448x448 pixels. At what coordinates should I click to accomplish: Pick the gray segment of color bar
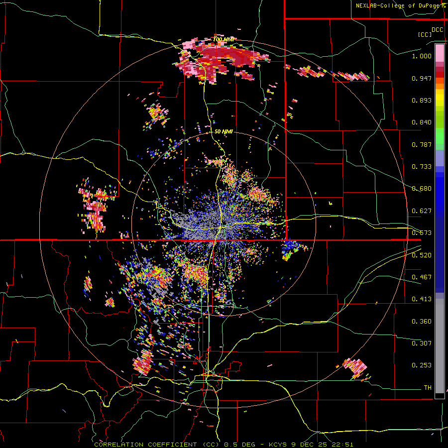click(440, 346)
